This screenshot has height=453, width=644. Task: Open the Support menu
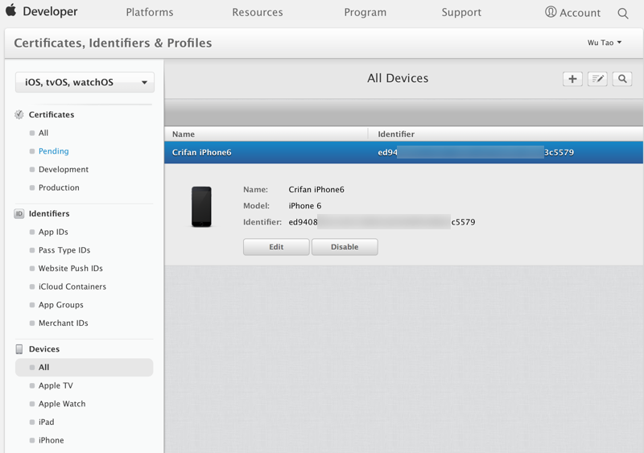click(461, 12)
